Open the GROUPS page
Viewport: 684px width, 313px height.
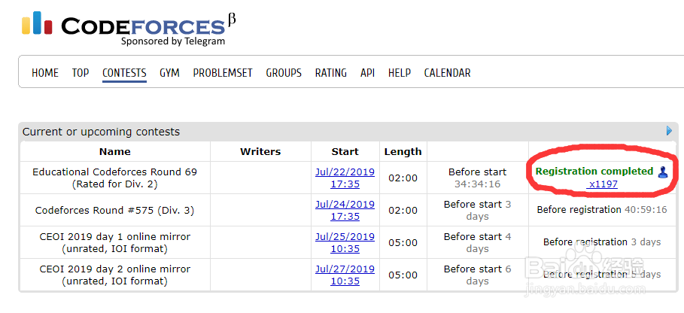pyautogui.click(x=284, y=73)
